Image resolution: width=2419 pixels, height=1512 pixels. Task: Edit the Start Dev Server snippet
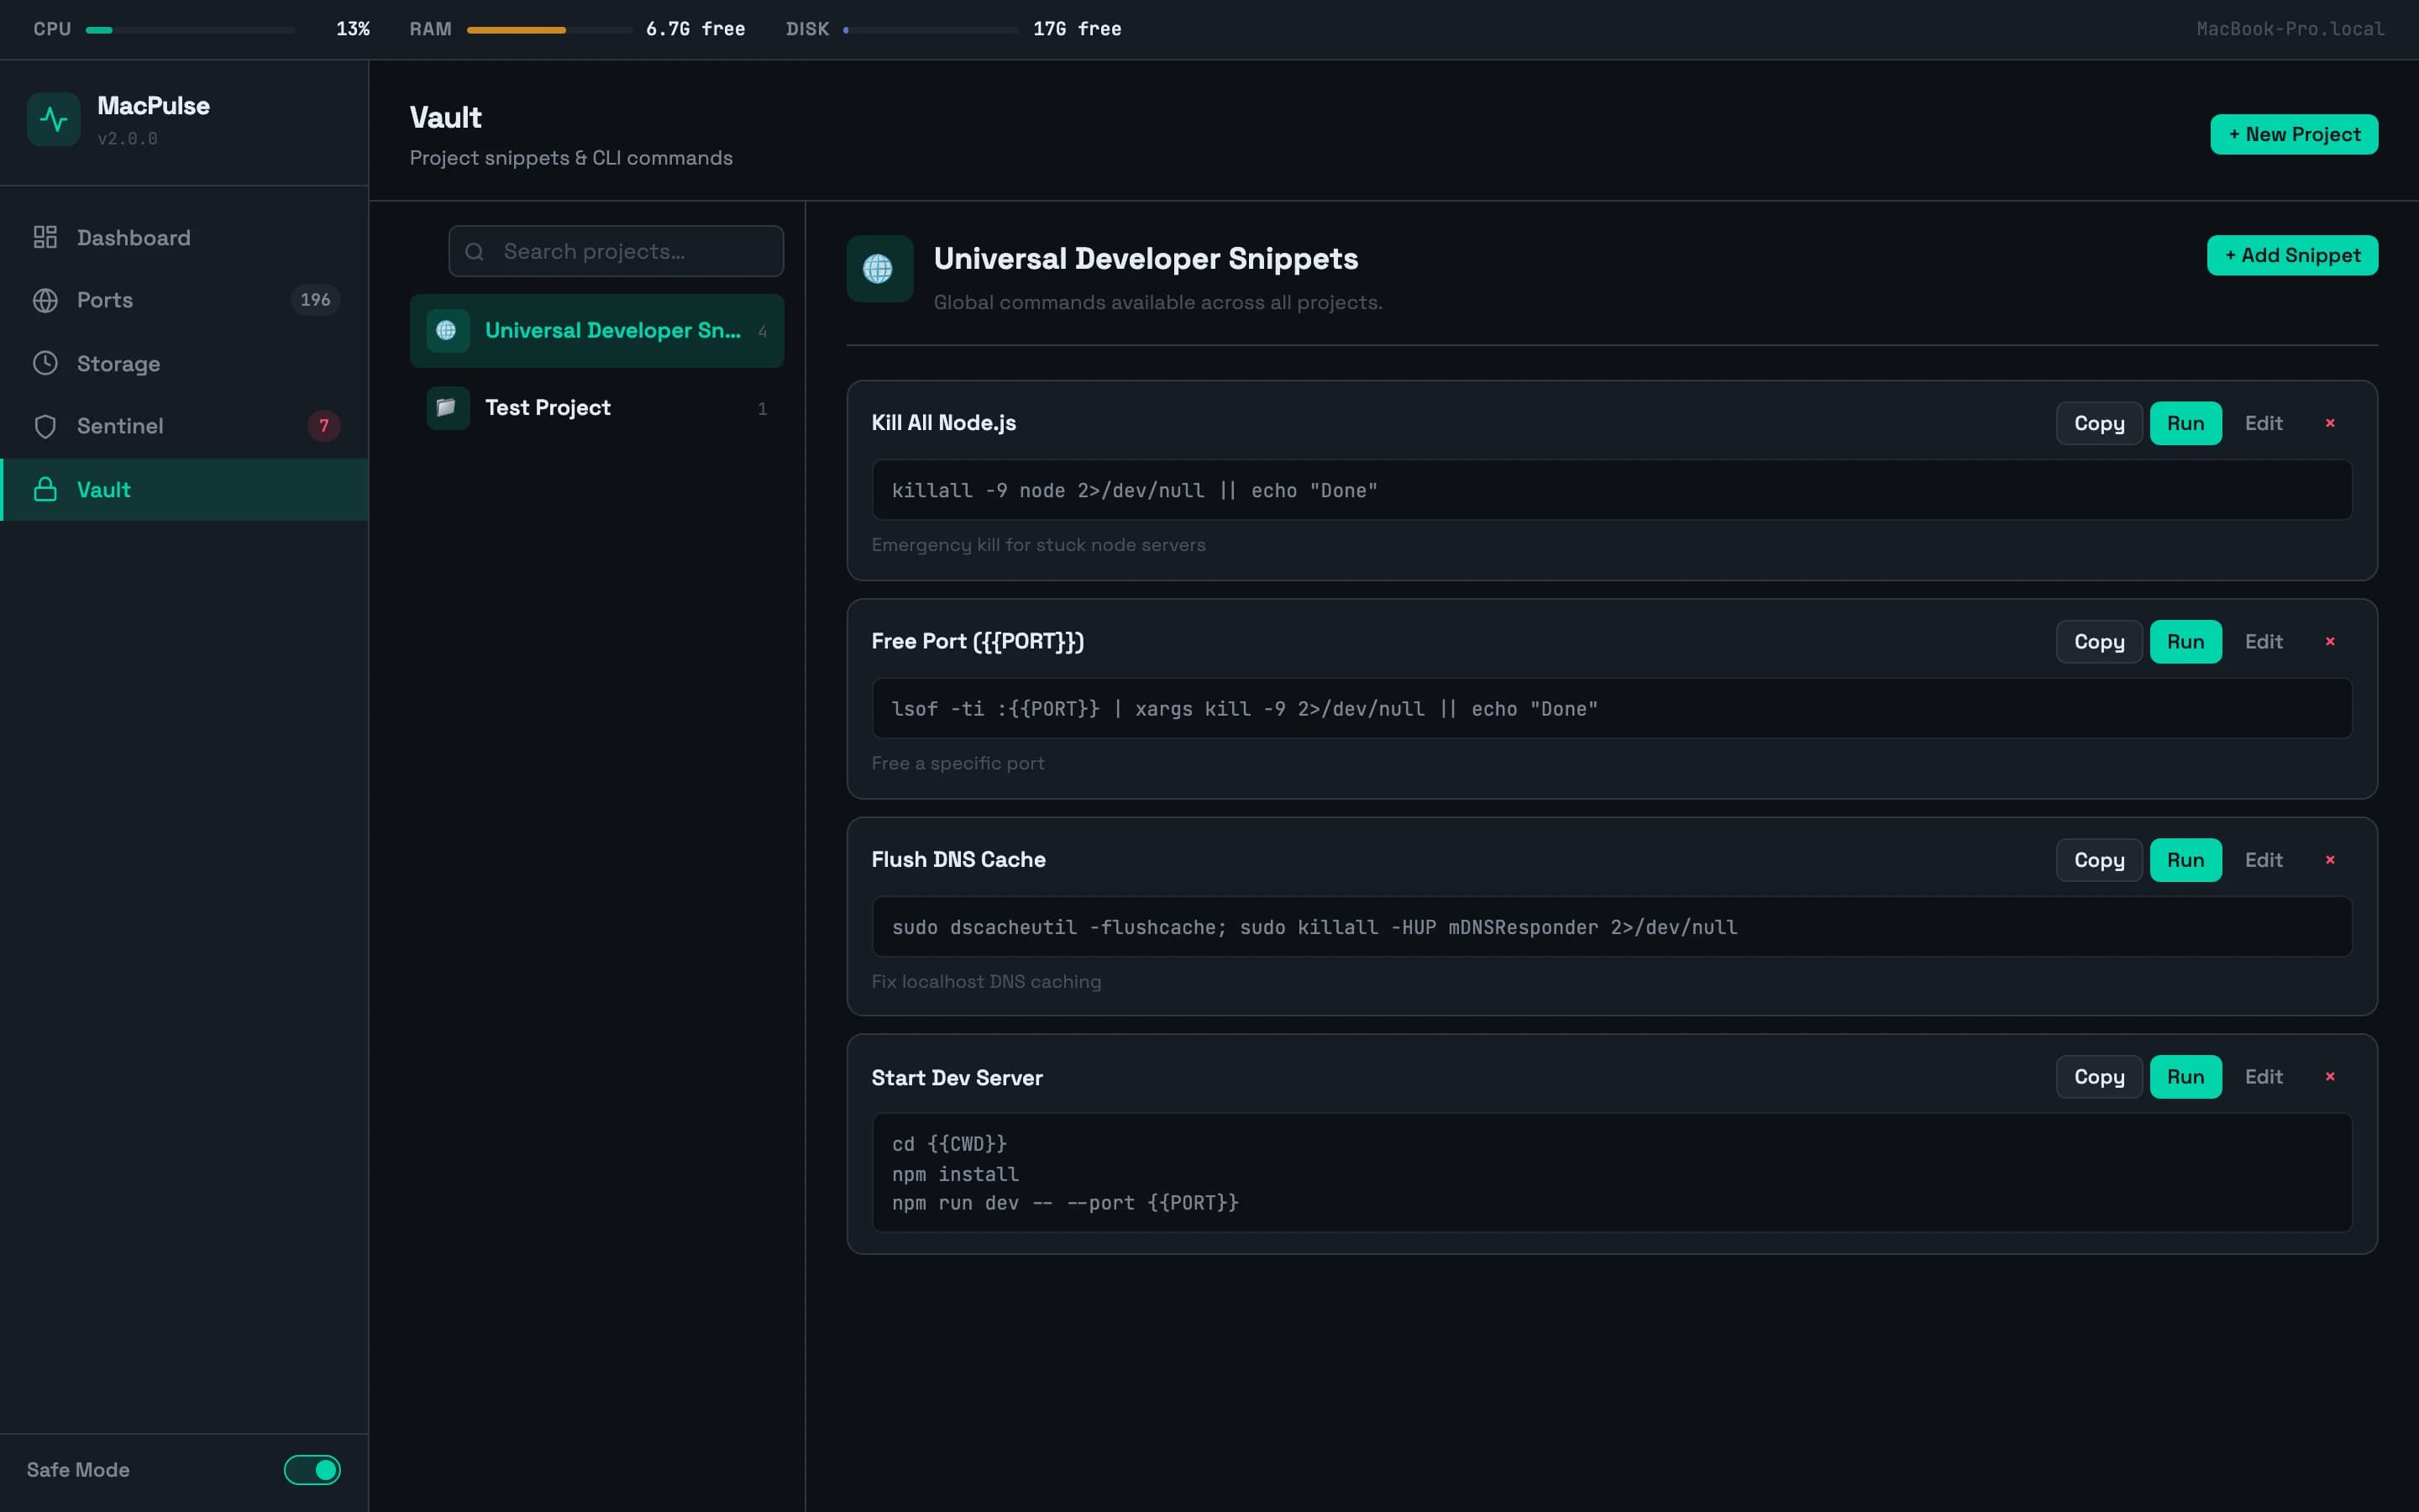pyautogui.click(x=2264, y=1077)
